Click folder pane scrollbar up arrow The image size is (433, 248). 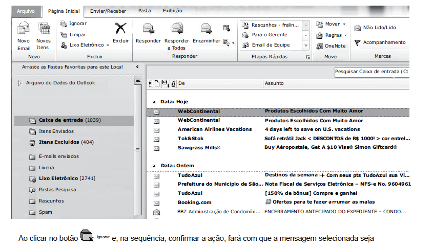[138, 81]
